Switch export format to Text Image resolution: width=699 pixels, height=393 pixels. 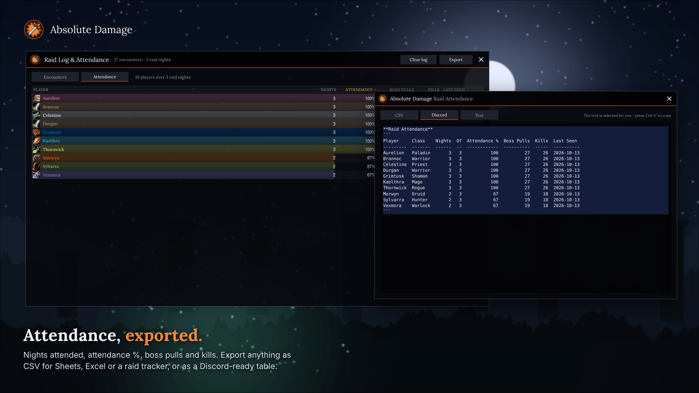(479, 115)
